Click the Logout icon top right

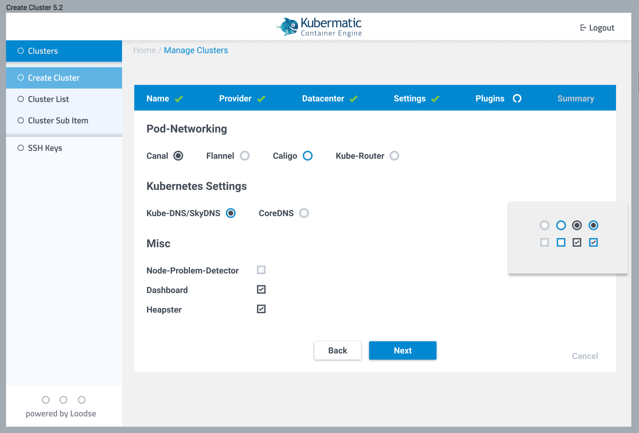(x=583, y=28)
